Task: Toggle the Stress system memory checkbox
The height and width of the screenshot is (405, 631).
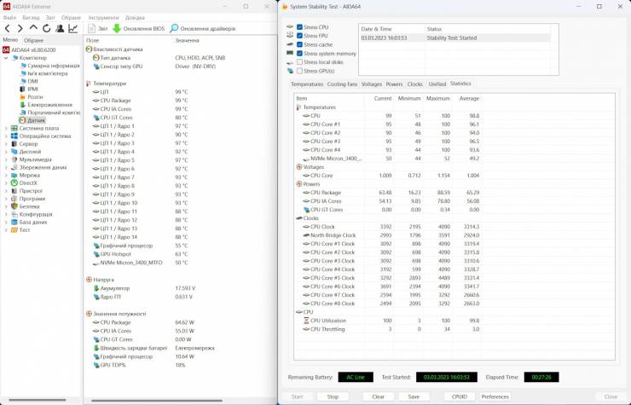Action: pos(299,53)
